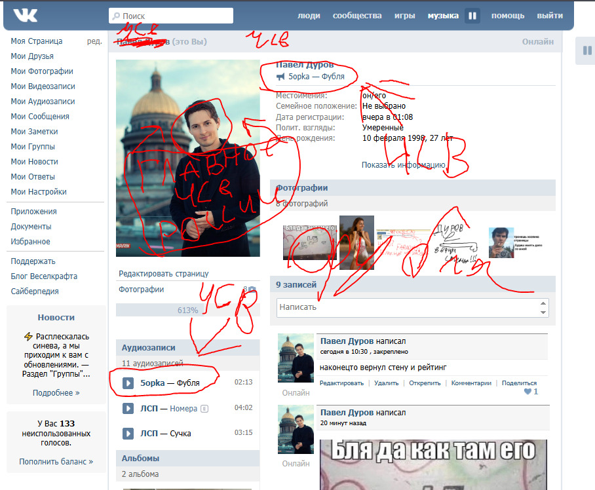Screen dimensions: 595x490
Task: Open Мои Настройки
Action: pos(39,192)
